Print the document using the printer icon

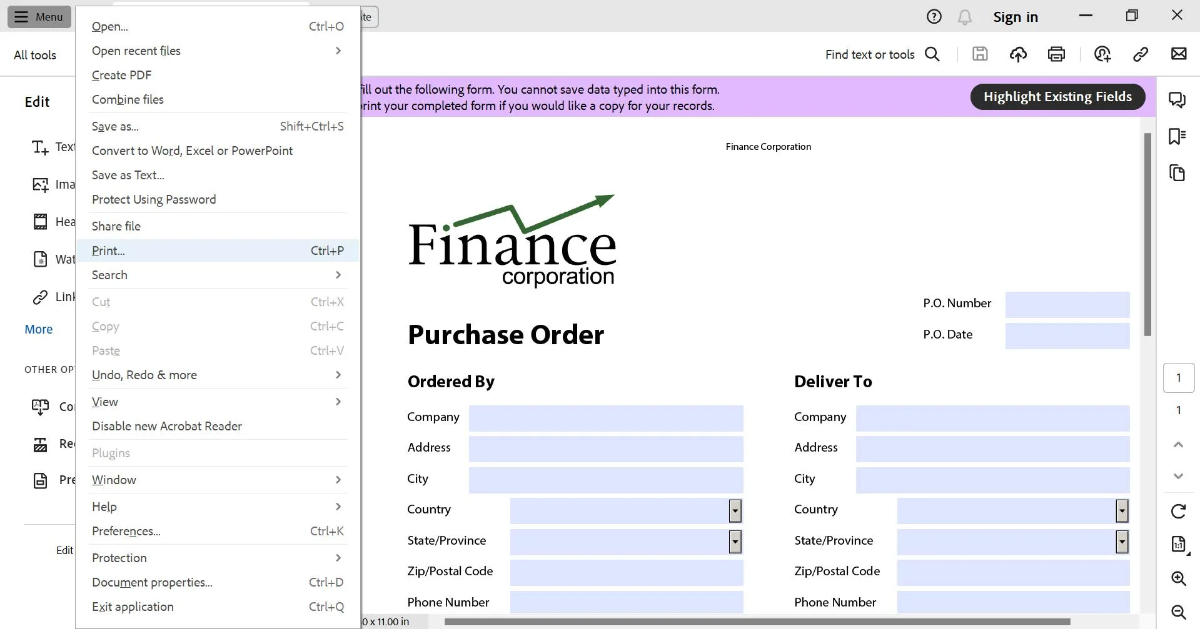(x=1056, y=54)
